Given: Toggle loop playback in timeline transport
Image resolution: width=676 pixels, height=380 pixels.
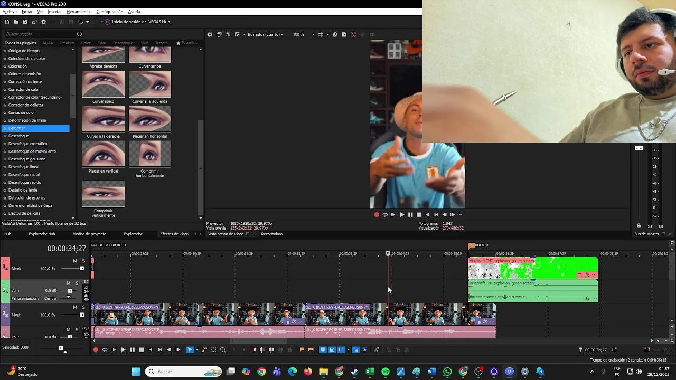Looking at the screenshot, I should 105,350.
